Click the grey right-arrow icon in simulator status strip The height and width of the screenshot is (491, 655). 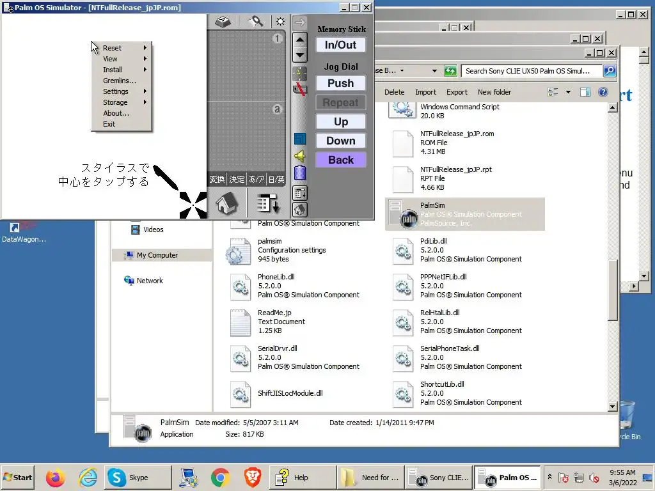(x=299, y=22)
